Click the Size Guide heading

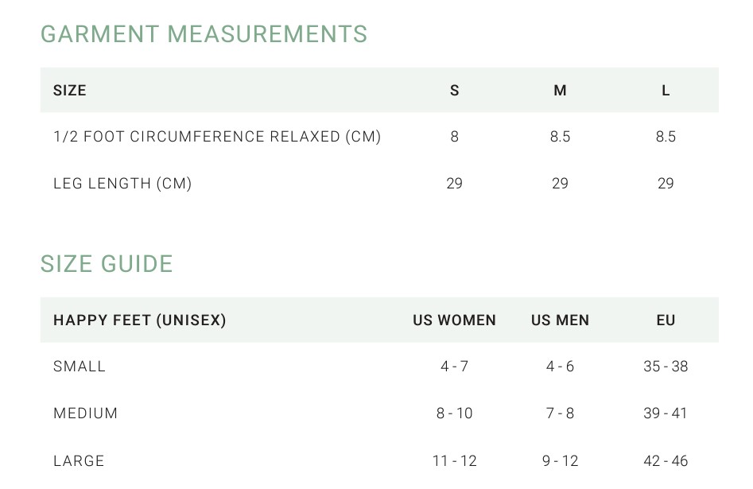coord(107,264)
